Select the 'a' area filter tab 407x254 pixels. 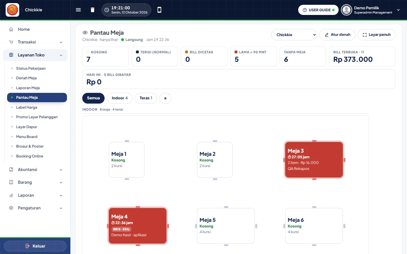pyautogui.click(x=165, y=98)
